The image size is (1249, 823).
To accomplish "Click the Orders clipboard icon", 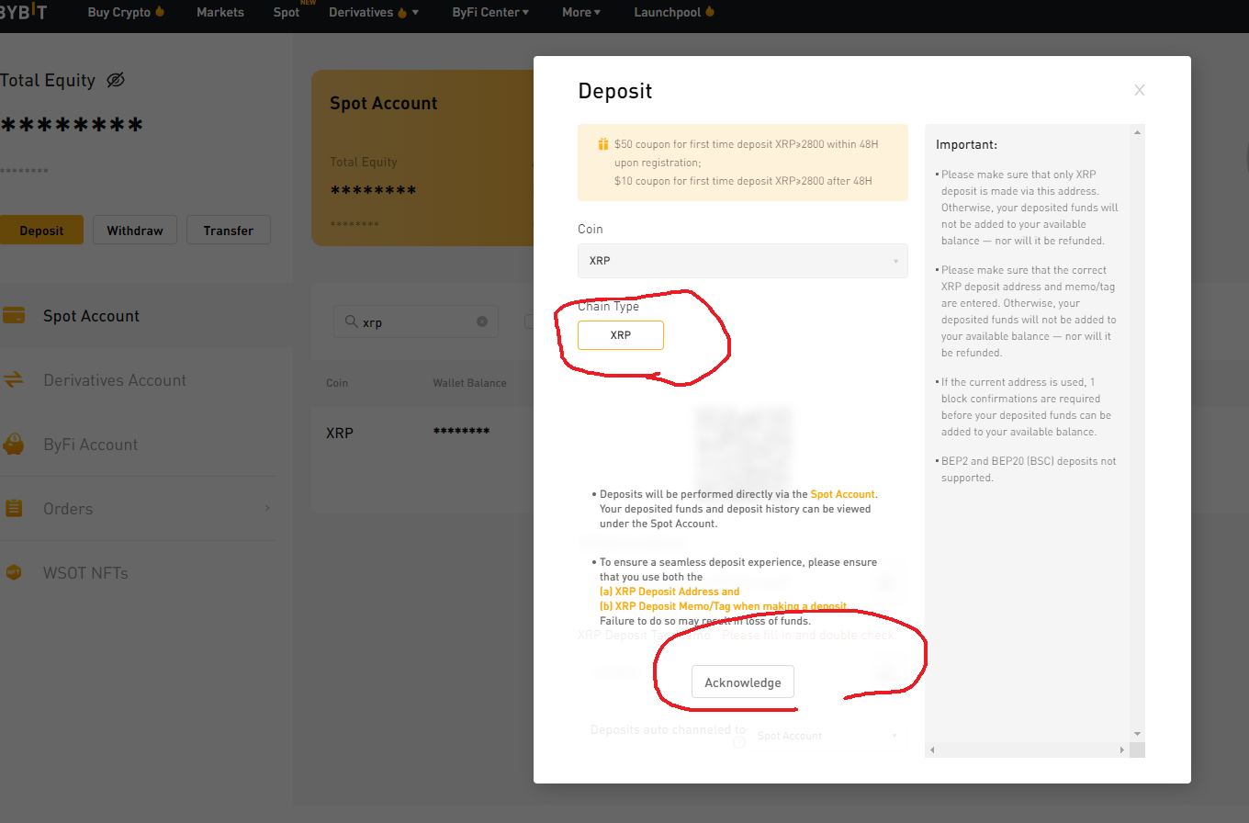I will [14, 508].
